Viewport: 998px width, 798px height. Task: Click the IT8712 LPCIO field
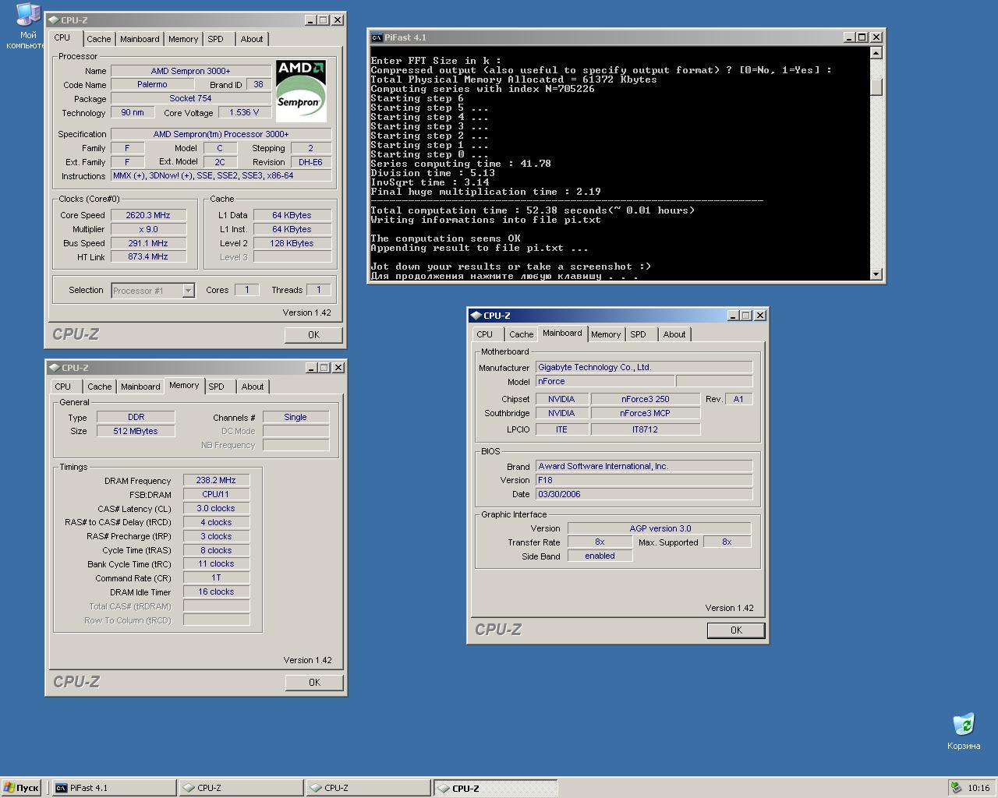coord(646,429)
